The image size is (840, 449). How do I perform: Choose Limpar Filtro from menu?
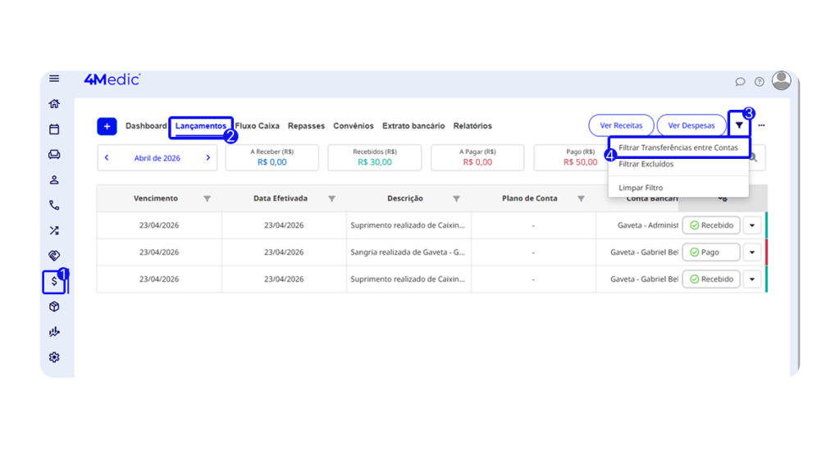641,188
